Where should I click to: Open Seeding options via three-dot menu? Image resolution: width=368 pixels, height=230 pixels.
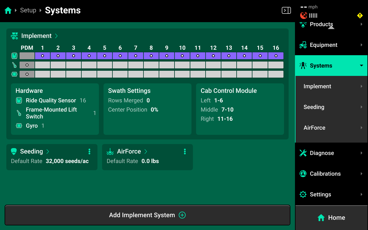click(89, 152)
